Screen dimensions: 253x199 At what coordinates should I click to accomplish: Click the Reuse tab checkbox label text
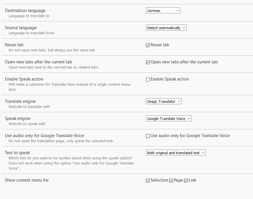click(x=160, y=45)
